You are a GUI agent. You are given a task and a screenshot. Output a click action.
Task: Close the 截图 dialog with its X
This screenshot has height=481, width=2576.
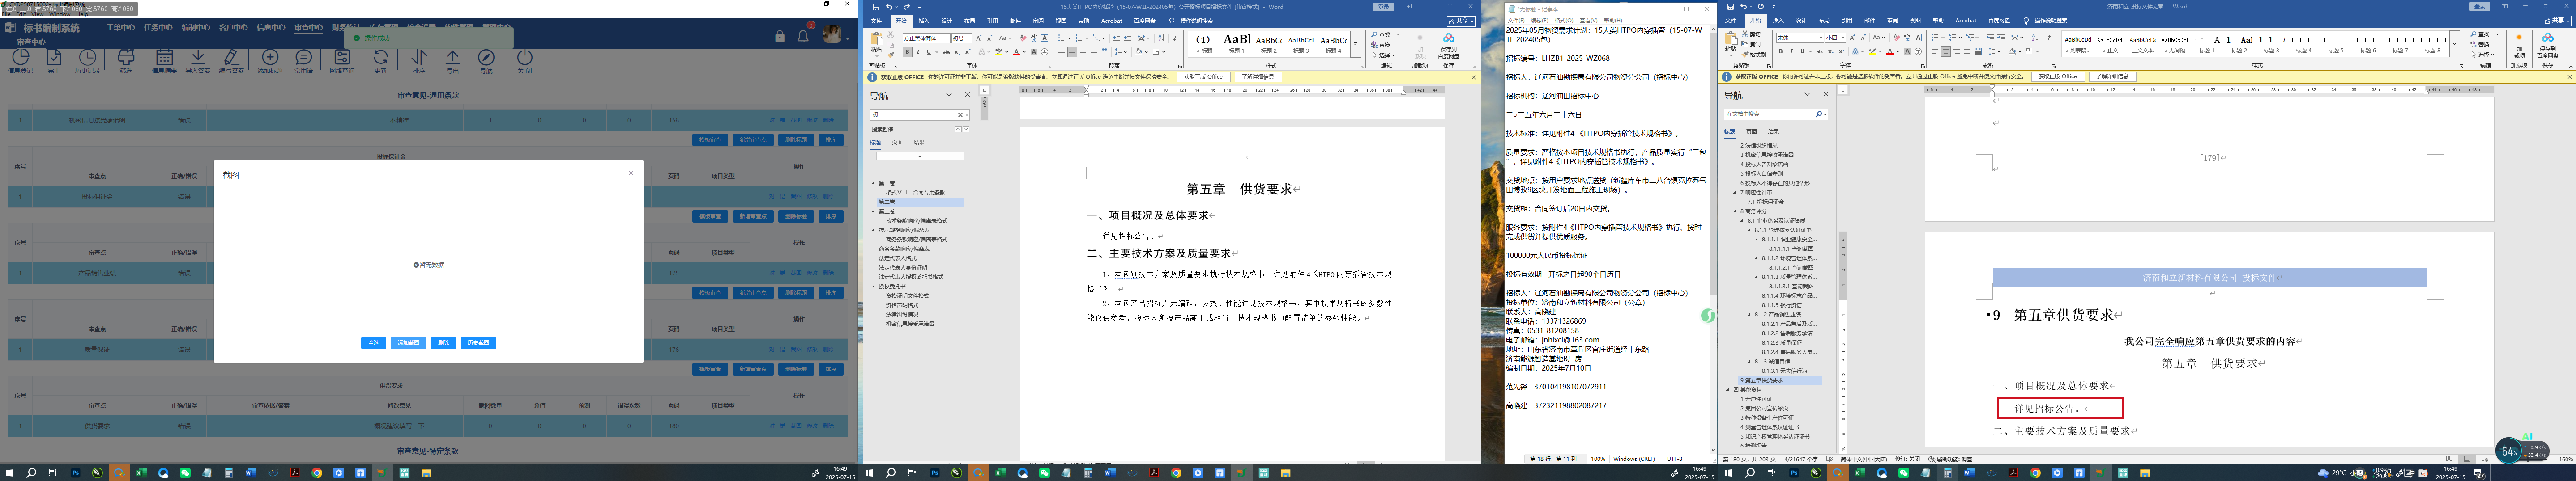(x=631, y=173)
